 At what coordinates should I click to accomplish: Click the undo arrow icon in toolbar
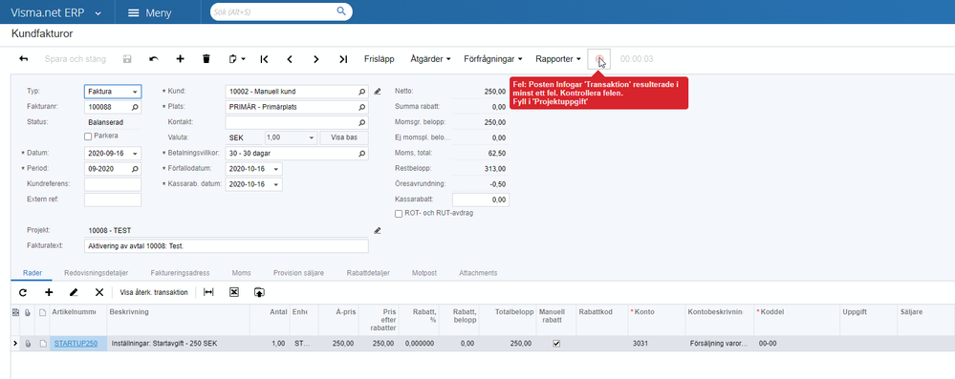[154, 59]
